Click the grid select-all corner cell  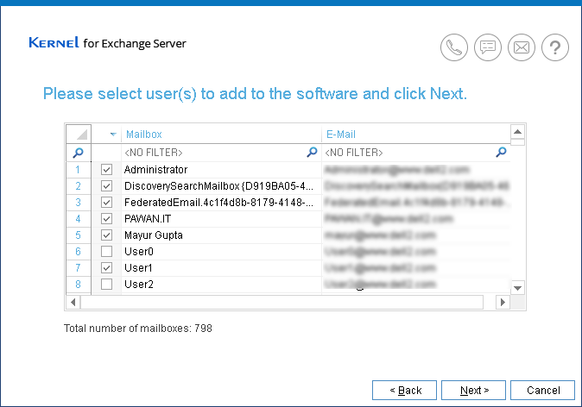point(79,134)
